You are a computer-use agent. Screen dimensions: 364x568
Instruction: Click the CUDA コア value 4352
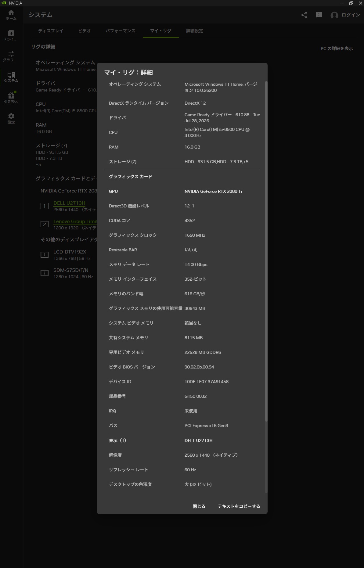point(189,221)
